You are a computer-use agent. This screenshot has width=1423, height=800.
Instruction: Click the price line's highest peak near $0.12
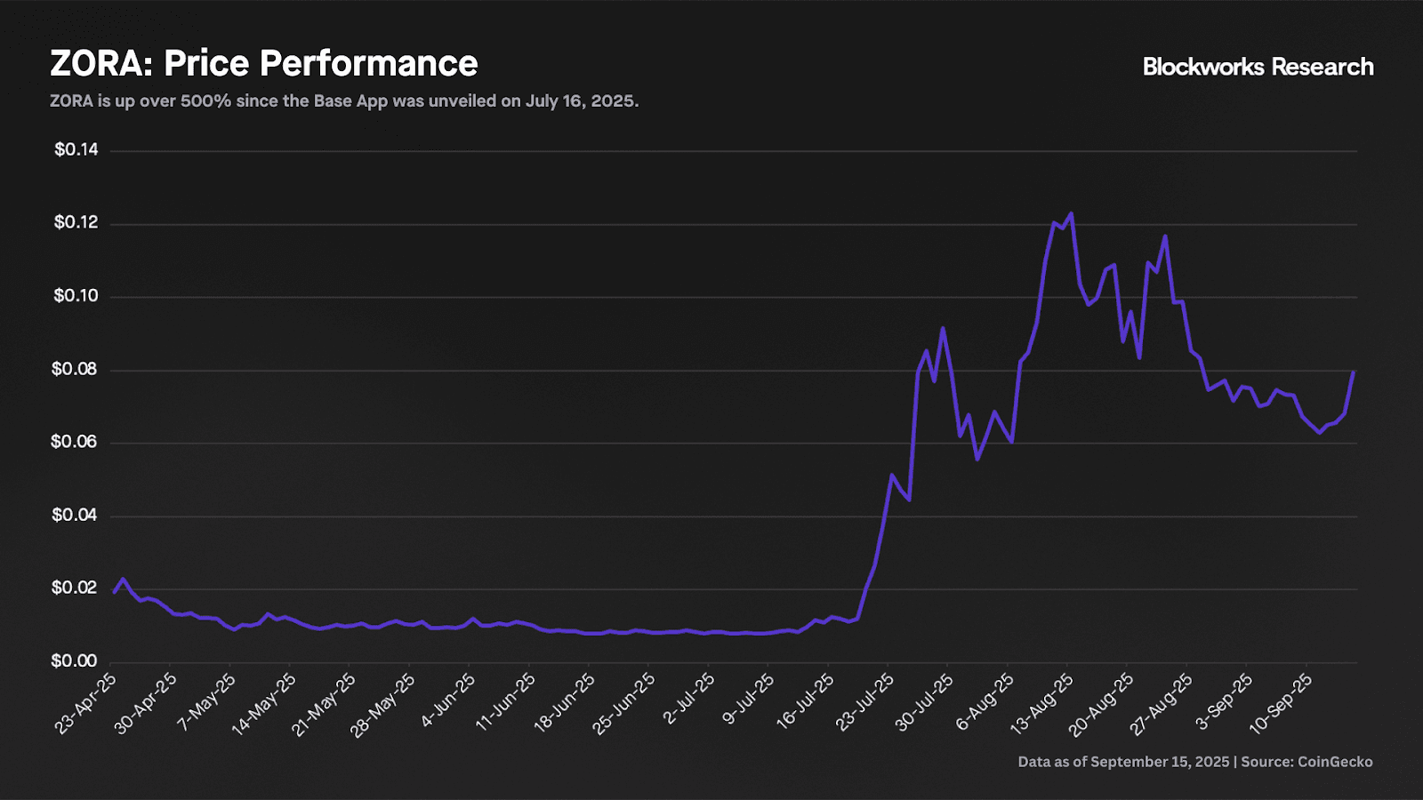(x=1071, y=213)
